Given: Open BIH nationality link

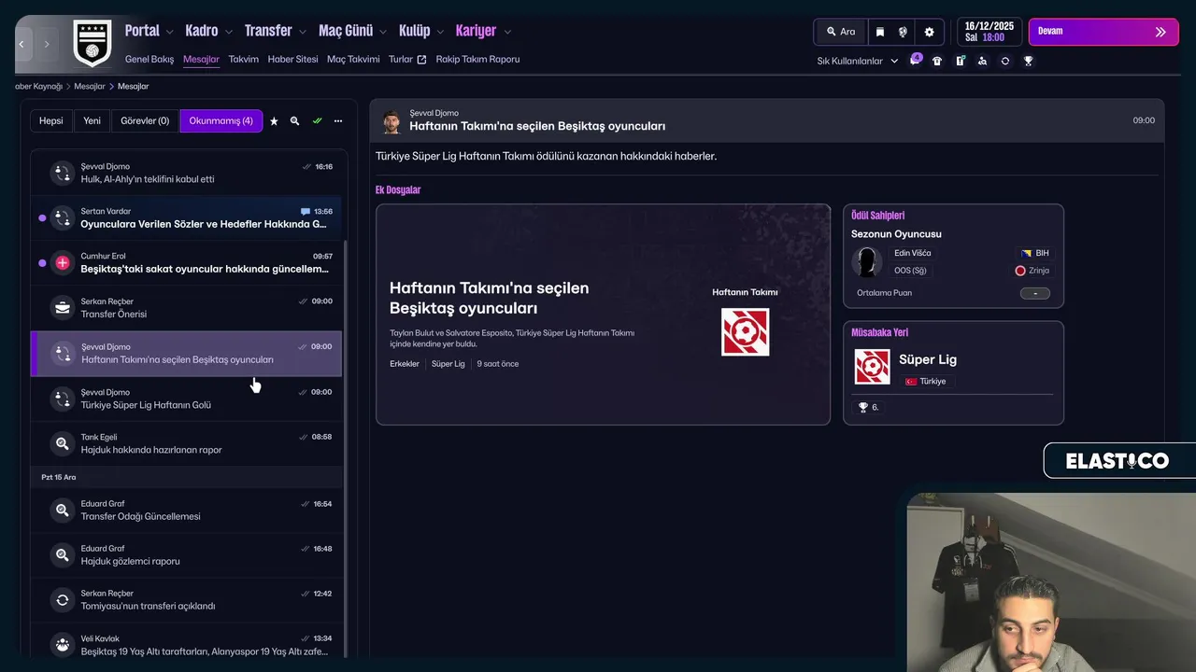Looking at the screenshot, I should [x=1035, y=253].
